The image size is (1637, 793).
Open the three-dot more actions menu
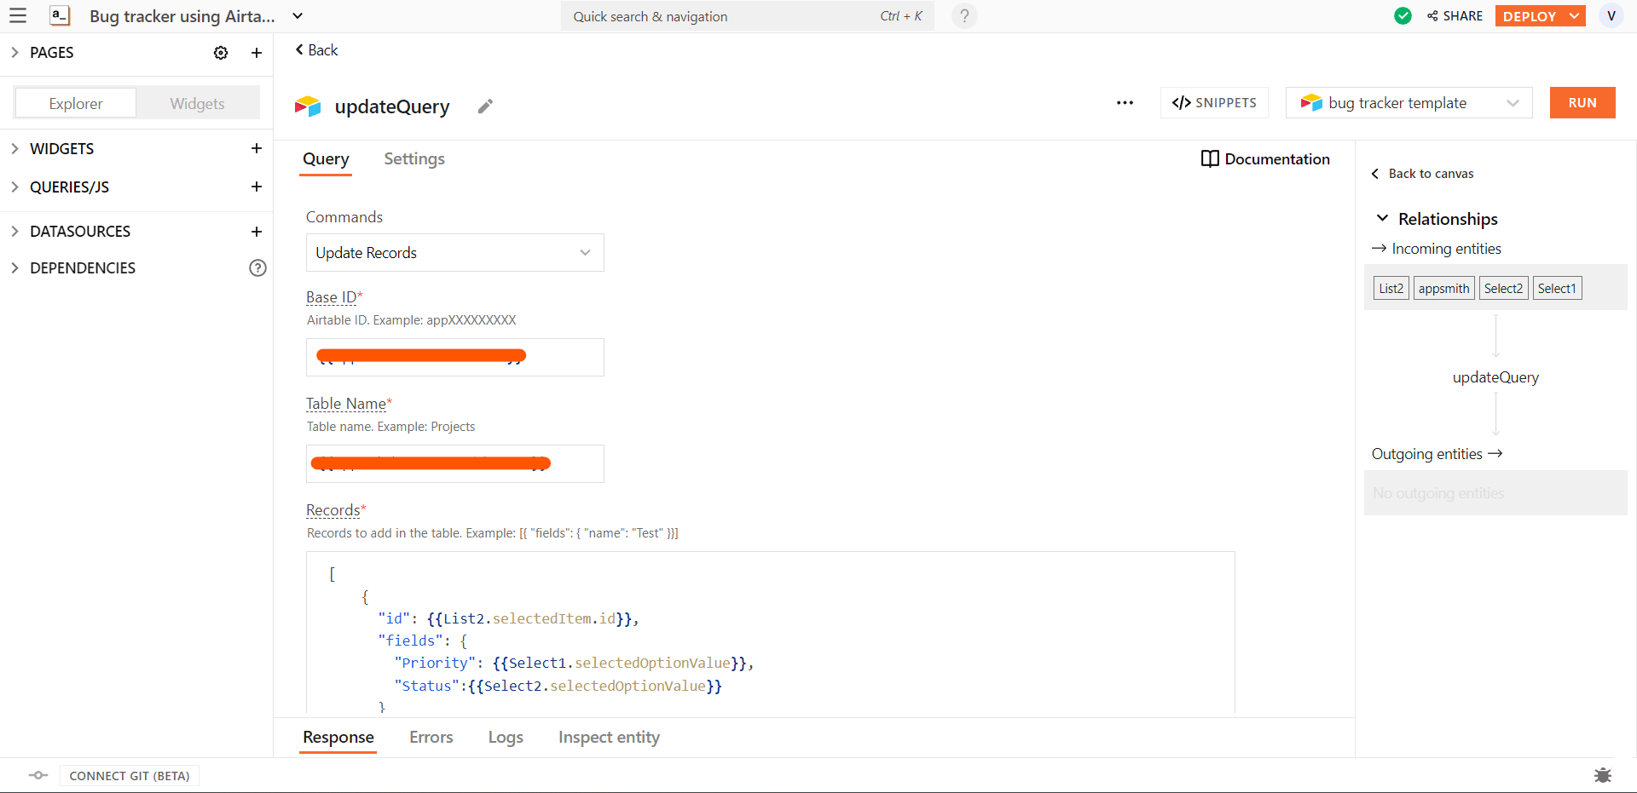click(1125, 103)
